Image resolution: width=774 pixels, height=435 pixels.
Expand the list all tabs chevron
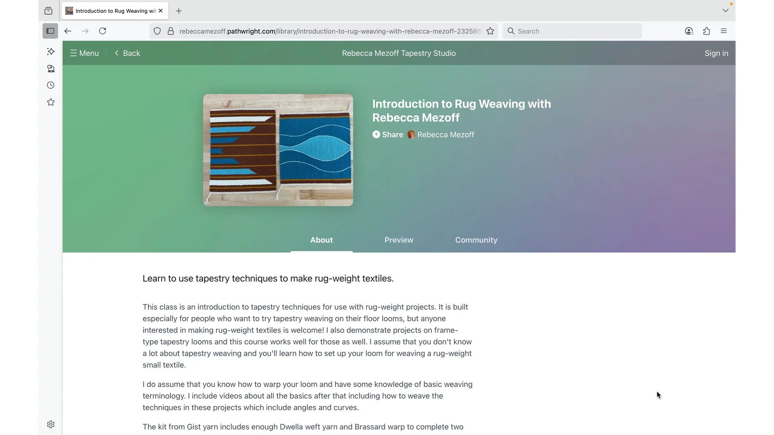click(726, 11)
